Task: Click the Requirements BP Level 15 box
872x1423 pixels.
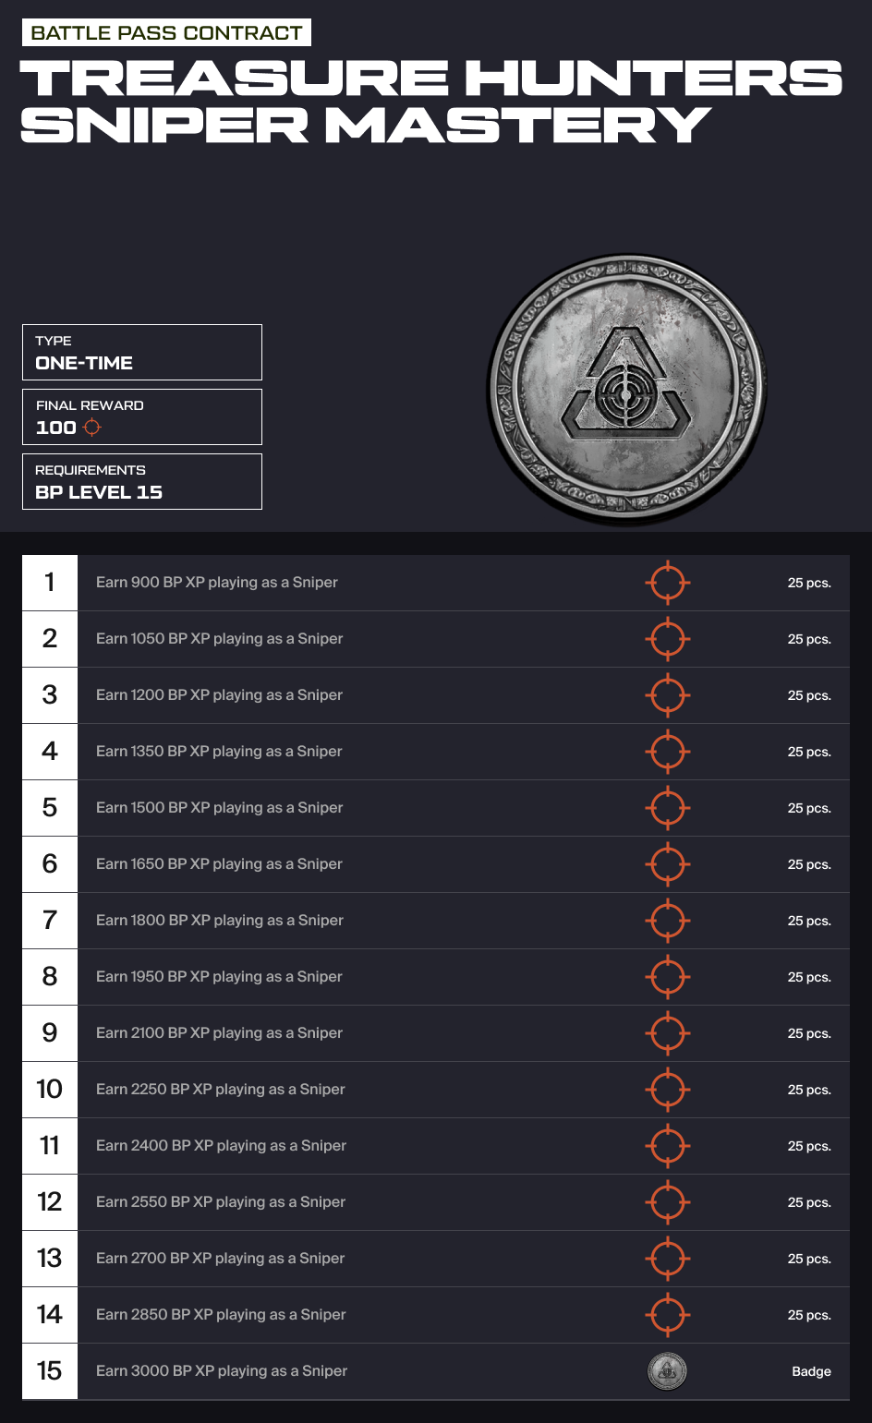Action: coord(142,481)
